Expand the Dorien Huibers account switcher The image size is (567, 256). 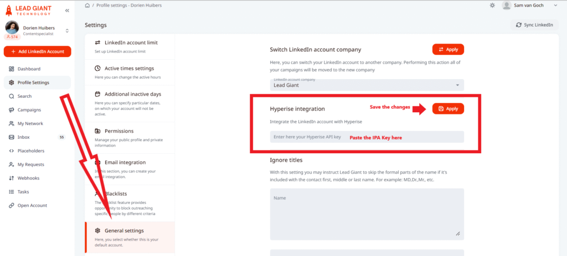[67, 31]
